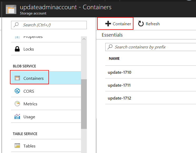Image resolution: width=196 pixels, height=153 pixels.
Task: Open the update-1712 container row
Action: pyautogui.click(x=151, y=98)
